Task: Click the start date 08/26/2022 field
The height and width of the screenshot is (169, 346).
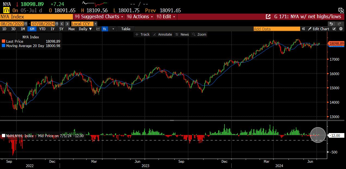Action: pyautogui.click(x=12, y=24)
